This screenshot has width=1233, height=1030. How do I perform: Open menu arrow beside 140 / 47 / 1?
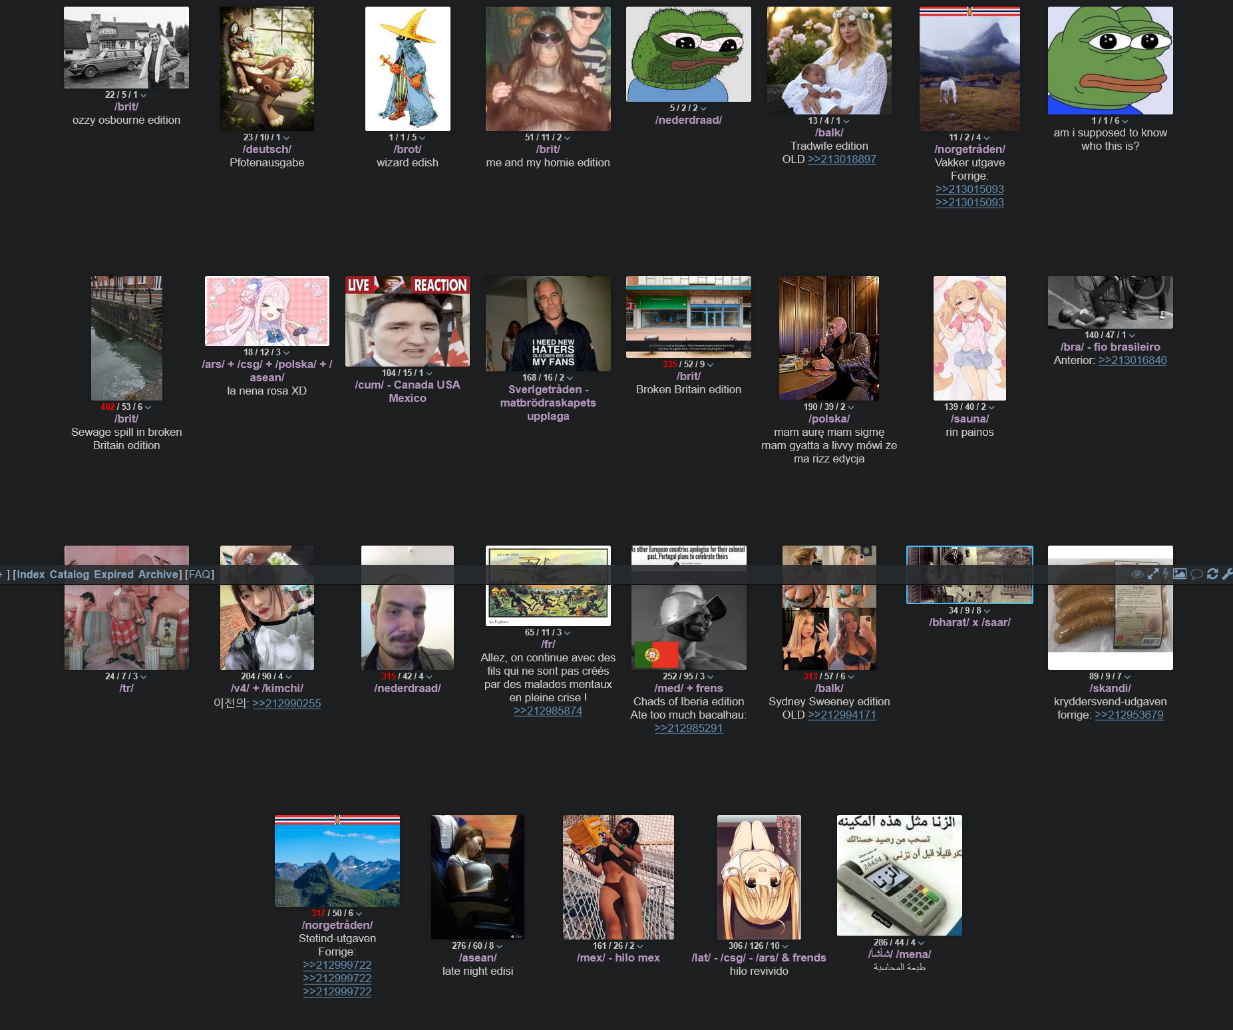(x=1132, y=335)
